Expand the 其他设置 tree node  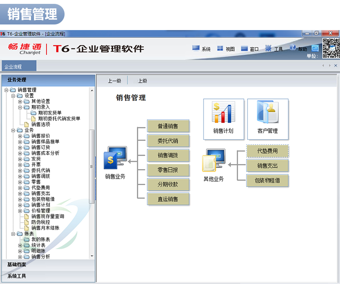pos(20,101)
